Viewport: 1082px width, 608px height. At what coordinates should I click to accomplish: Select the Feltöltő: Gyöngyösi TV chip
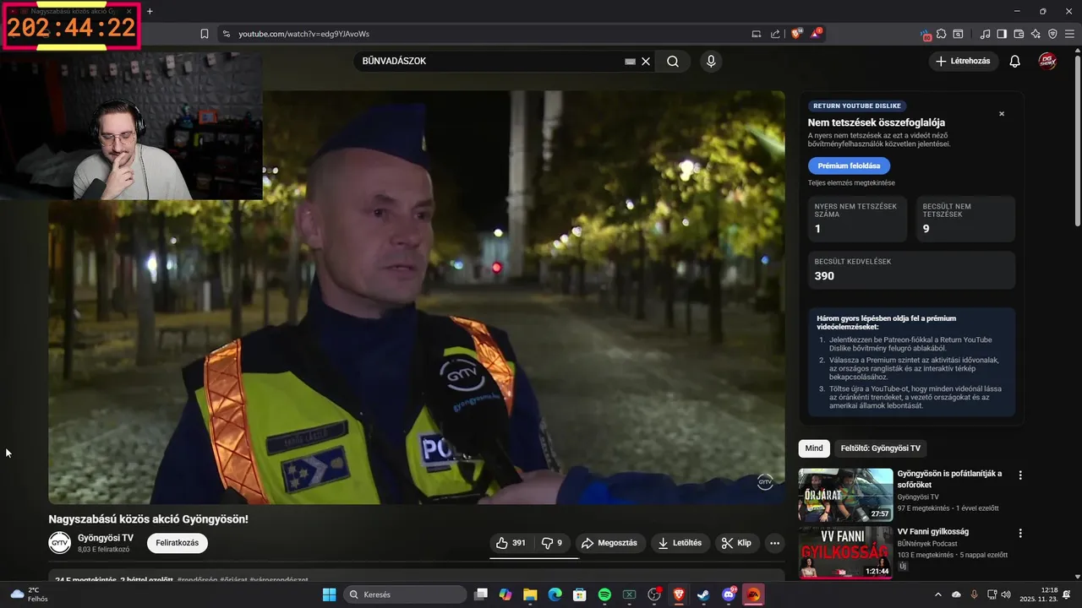coord(881,448)
